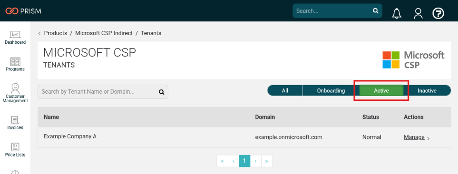Click the Status column header
This screenshot has height=174, width=458.
[x=370, y=117]
